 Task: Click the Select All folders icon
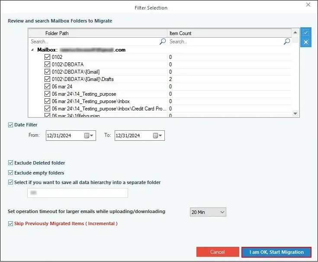[x=306, y=32]
